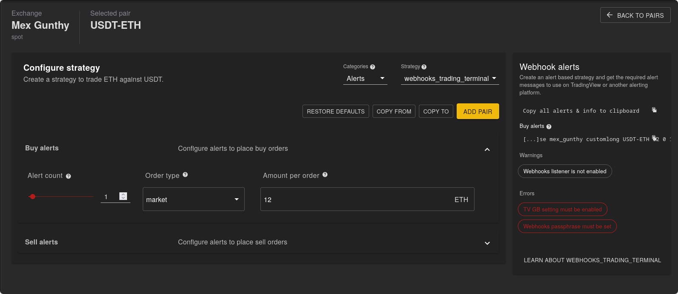Open LEARN ABOUT WEBHOOKS_TRADING_TERMINAL link
Image resolution: width=678 pixels, height=294 pixels.
592,260
